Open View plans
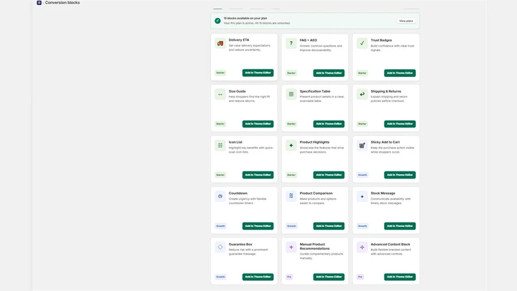The width and height of the screenshot is (517, 291). [406, 21]
